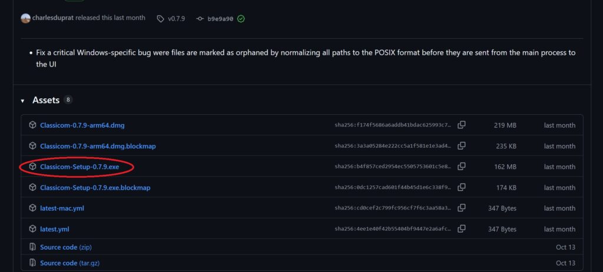Open the Classicom-0.7.9-arm64.dmg.blockmap link
This screenshot has width=603, height=272.
[x=98, y=146]
